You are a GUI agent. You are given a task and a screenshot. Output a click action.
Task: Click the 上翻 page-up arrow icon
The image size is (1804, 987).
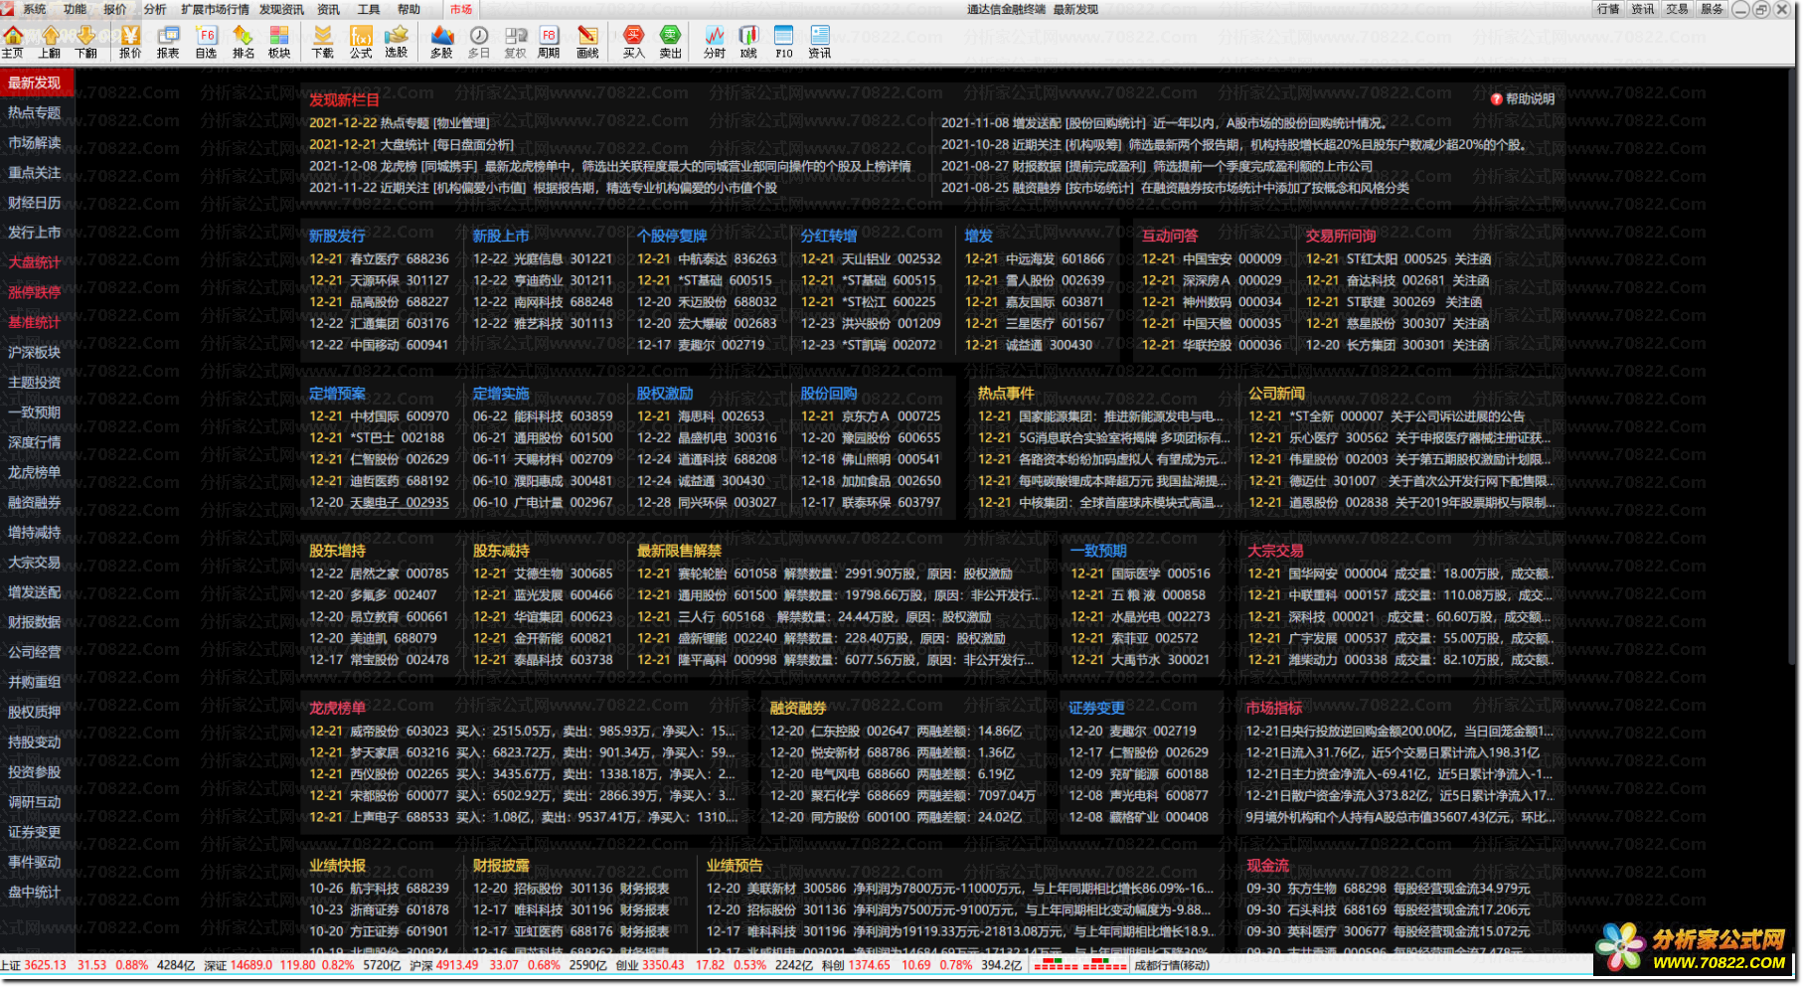pos(50,42)
